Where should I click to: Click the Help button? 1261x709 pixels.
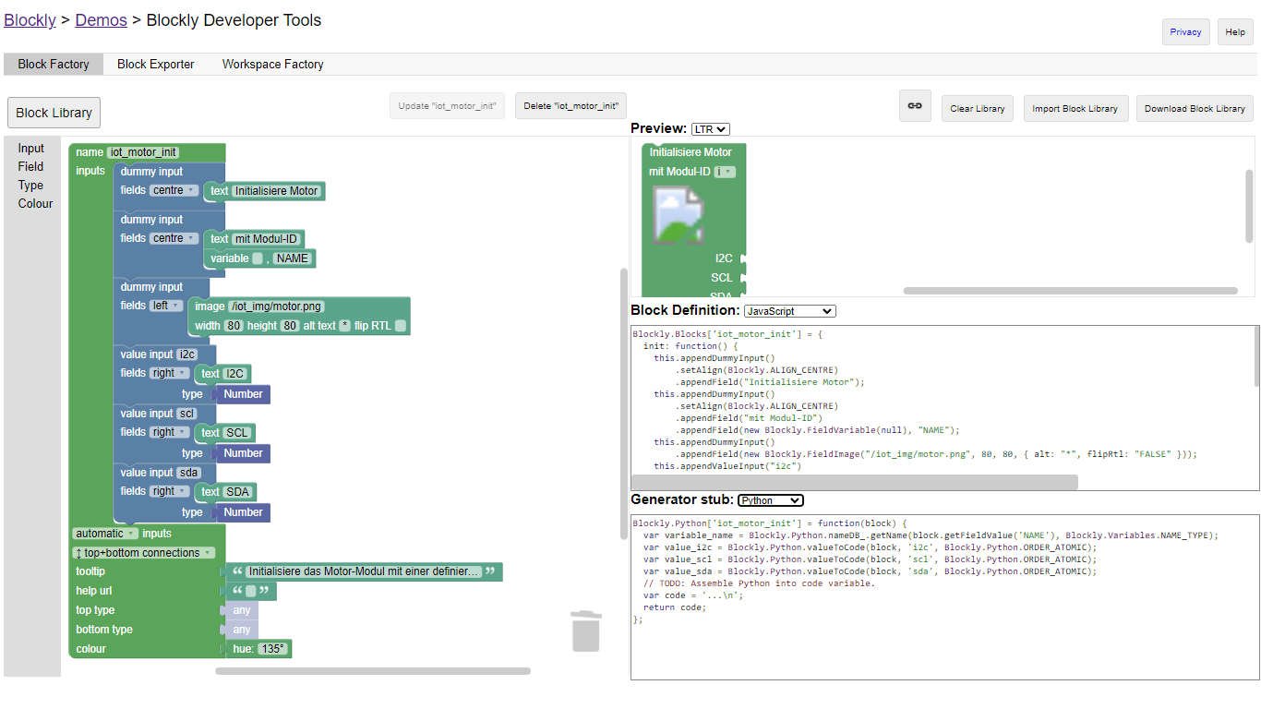click(x=1235, y=31)
